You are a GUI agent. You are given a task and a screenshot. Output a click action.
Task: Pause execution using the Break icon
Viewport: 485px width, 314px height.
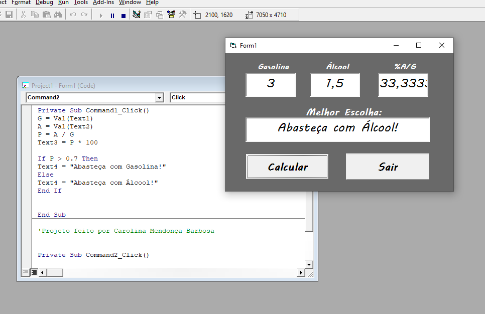point(112,15)
